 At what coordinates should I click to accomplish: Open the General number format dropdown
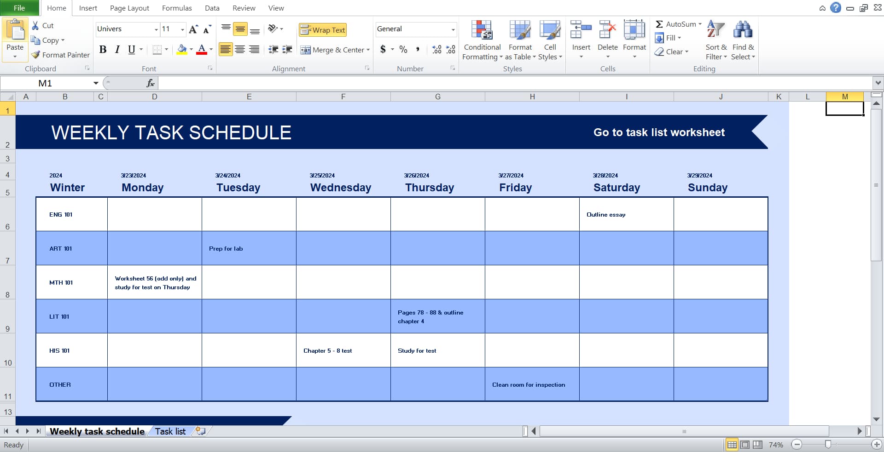click(x=453, y=29)
